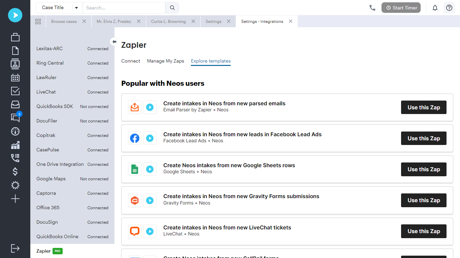The height and width of the screenshot is (258, 460).
Task: Select Ring Central integration
Action: coord(72,63)
